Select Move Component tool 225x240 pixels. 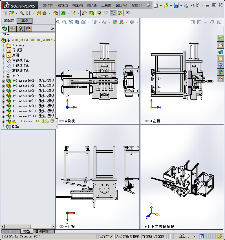[x=45, y=13]
